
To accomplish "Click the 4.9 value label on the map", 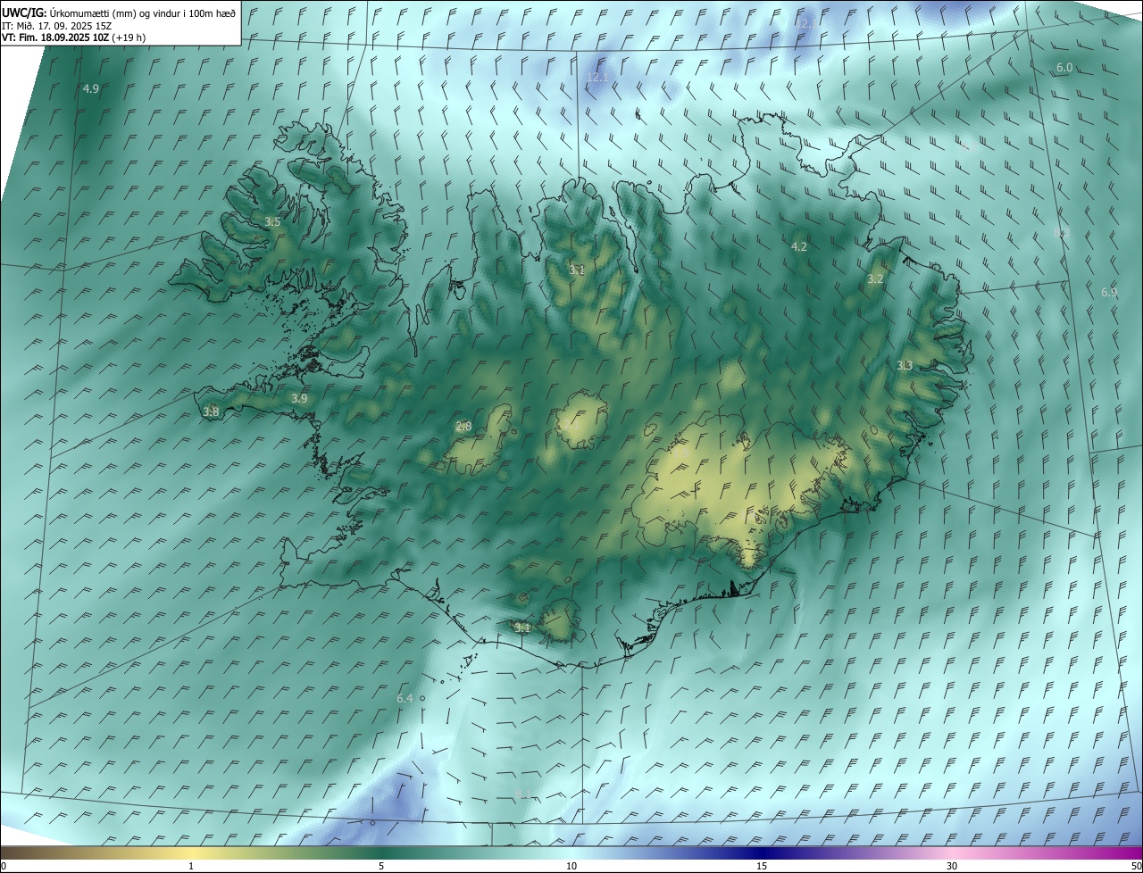I will [x=91, y=88].
